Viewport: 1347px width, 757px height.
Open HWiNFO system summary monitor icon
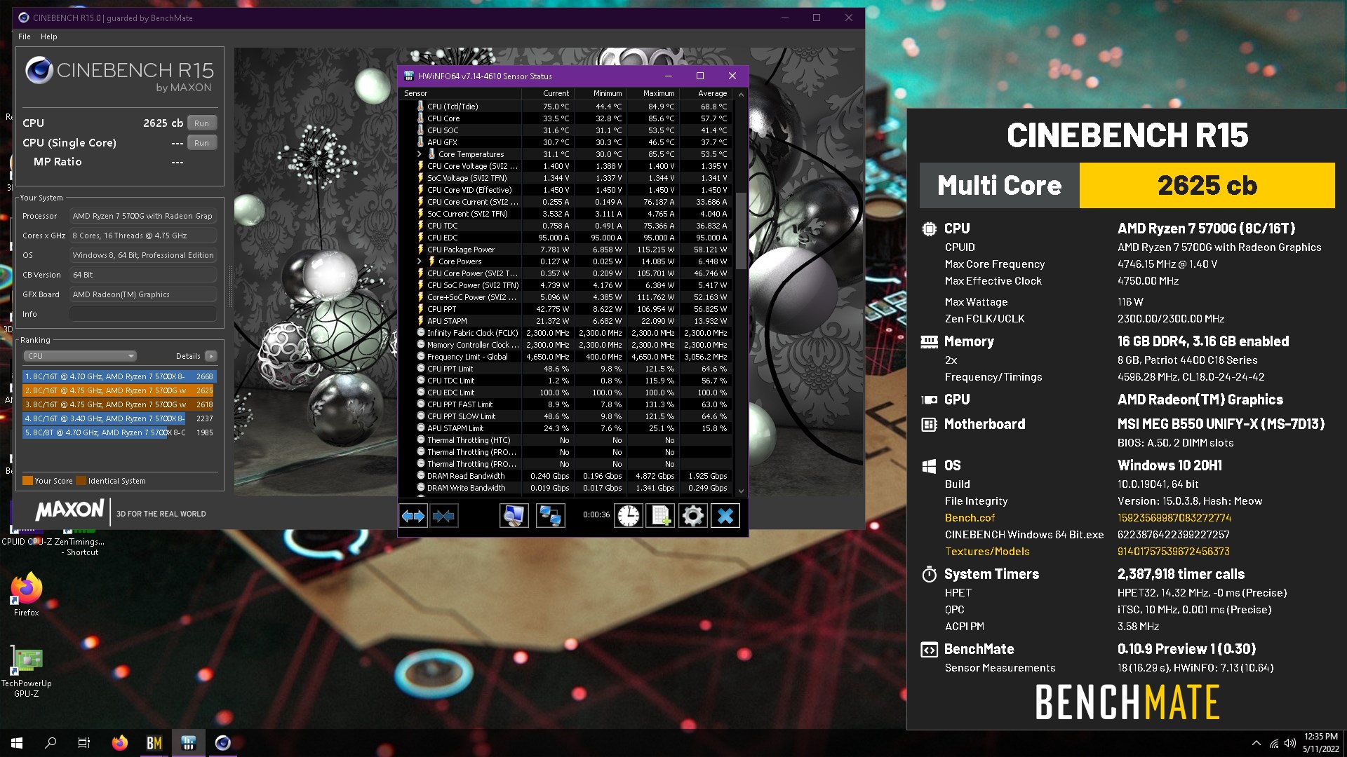(x=514, y=517)
